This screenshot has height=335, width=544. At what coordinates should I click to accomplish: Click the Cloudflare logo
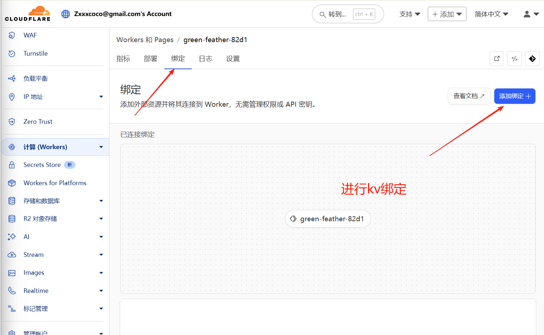[x=28, y=14]
